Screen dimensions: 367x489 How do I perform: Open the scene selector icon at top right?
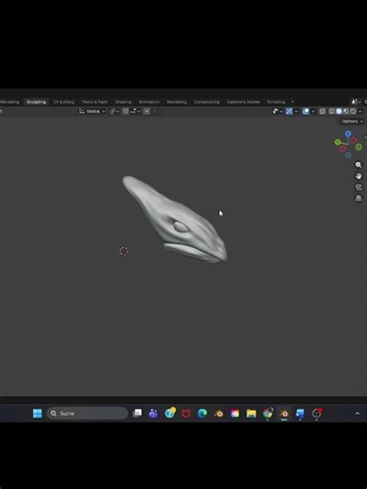point(355,102)
